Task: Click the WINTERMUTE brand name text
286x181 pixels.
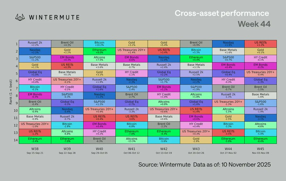Action: click(x=53, y=17)
